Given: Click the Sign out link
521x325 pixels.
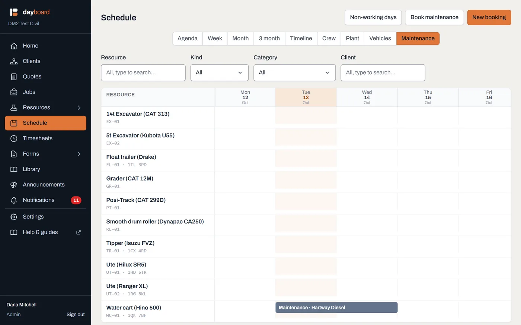Looking at the screenshot, I should point(76,314).
